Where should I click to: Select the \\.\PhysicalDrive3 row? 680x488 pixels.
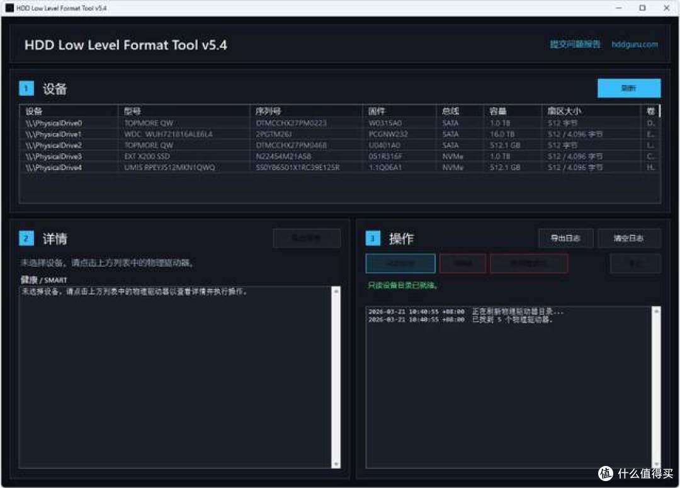click(339, 156)
